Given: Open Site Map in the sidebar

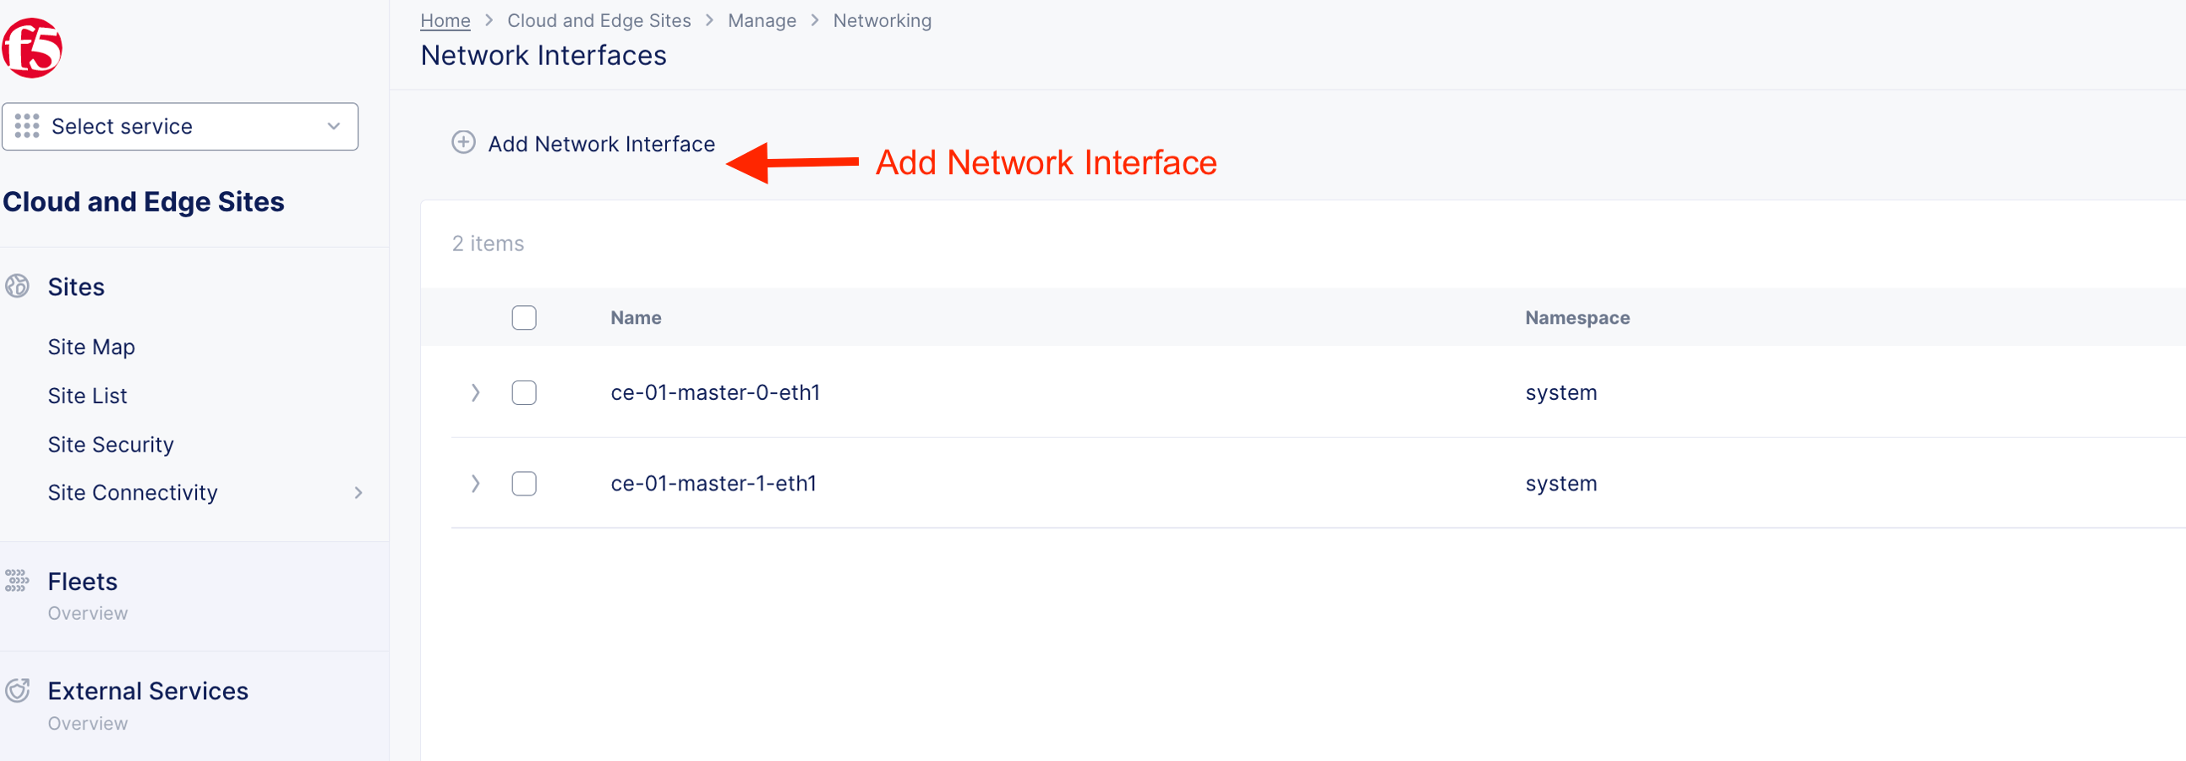Looking at the screenshot, I should [91, 347].
